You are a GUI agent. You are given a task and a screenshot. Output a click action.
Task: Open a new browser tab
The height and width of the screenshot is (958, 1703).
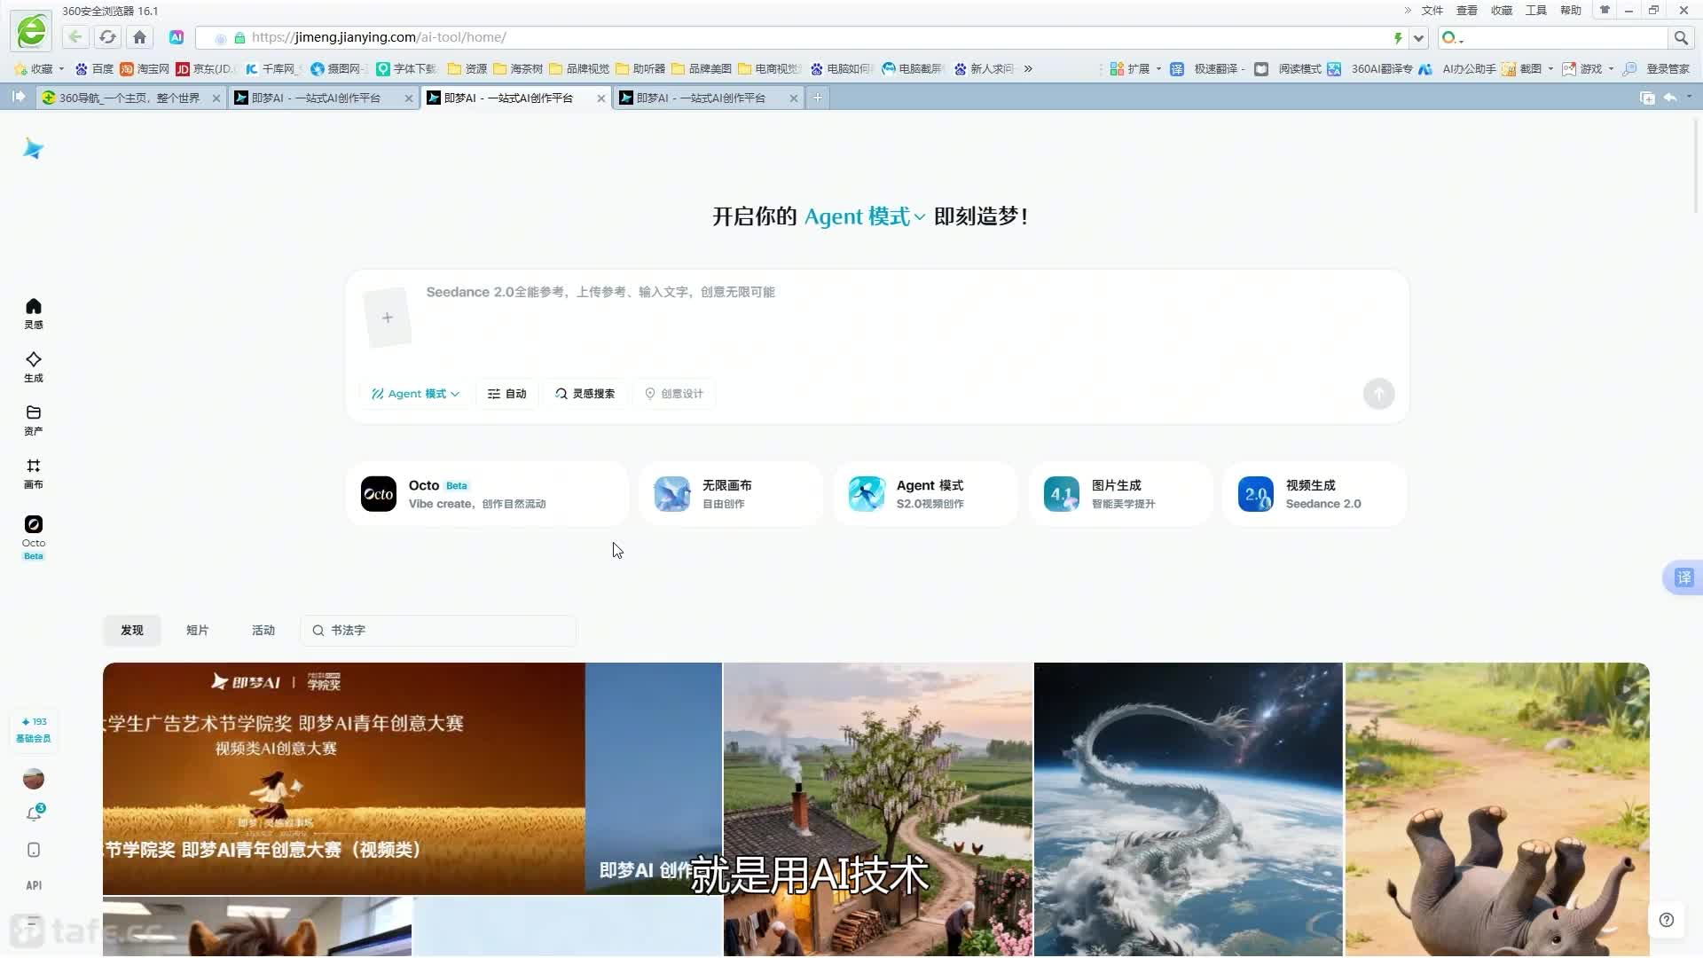click(x=818, y=98)
